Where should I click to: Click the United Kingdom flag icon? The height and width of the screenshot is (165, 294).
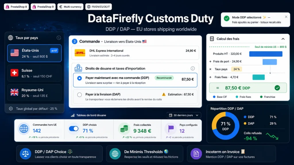14,92
